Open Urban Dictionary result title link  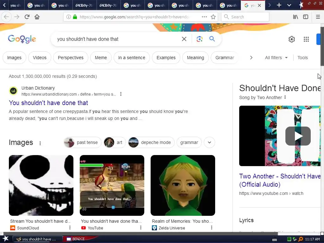pyautogui.click(x=48, y=103)
